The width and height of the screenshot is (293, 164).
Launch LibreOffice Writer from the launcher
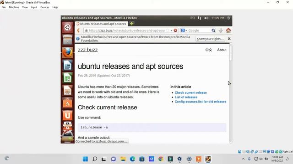click(67, 65)
